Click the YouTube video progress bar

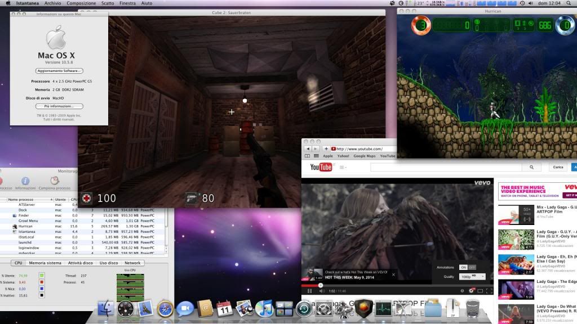(x=397, y=285)
